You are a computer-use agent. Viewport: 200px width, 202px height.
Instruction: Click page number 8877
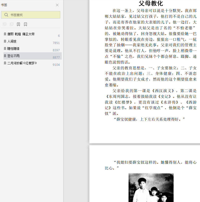point(56,58)
